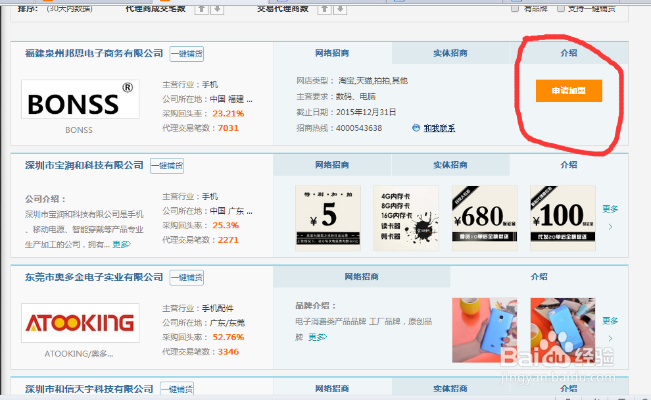Image resolution: width=651 pixels, height=400 pixels.
Task: Click 代理交易笔数 value 7031
Action: point(228,128)
